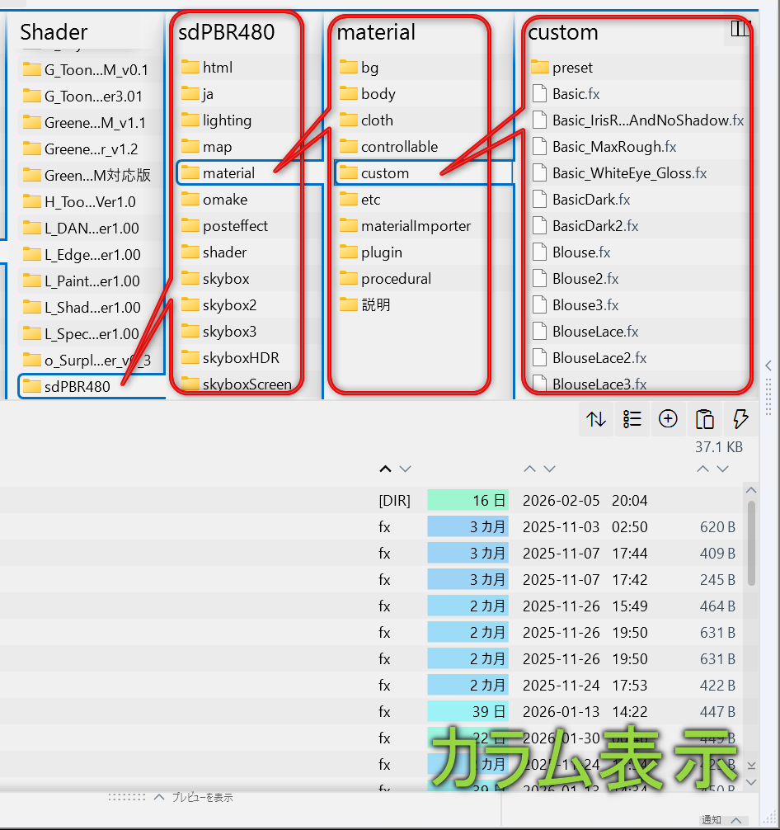Screen dimensions: 780x830
Task: Click the collapse chevron on right edge
Action: pyautogui.click(x=768, y=365)
